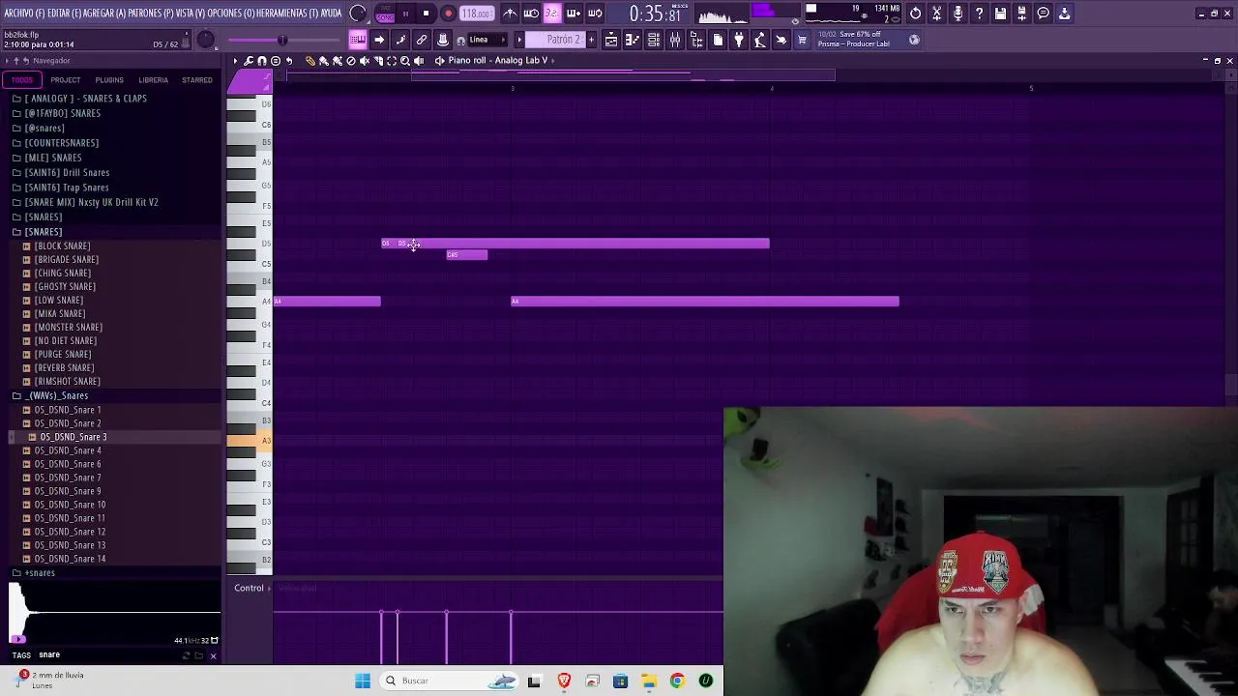Add a new pattern with the plus button
The image size is (1238, 696).
pos(590,40)
